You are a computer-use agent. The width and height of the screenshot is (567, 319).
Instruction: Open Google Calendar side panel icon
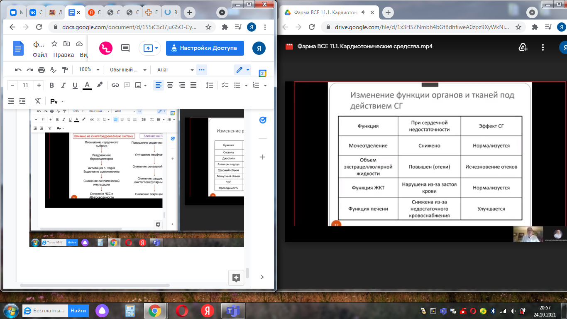[x=262, y=74]
